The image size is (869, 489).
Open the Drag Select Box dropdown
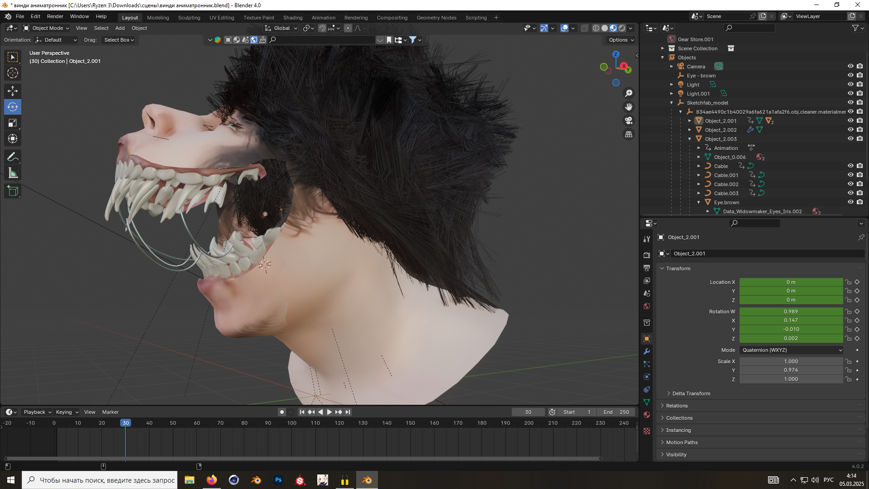(x=119, y=40)
